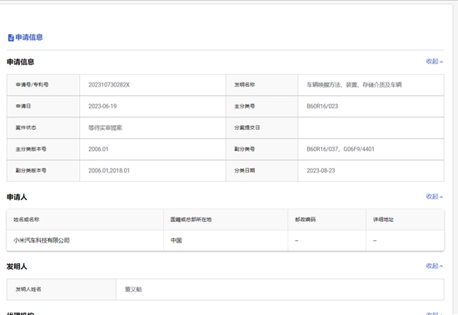The image size is (458, 315).
Task: Select application number 202310730282X
Action: pyautogui.click(x=109, y=85)
